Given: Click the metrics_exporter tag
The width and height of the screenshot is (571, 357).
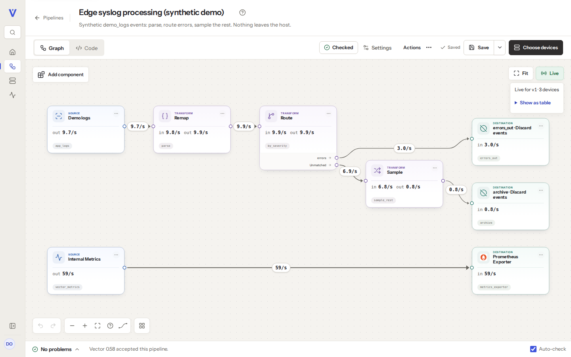Looking at the screenshot, I should [494, 287].
